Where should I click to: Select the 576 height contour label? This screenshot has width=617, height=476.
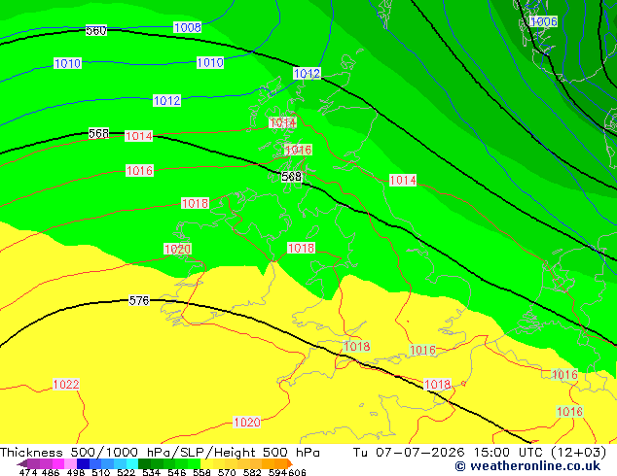click(139, 300)
